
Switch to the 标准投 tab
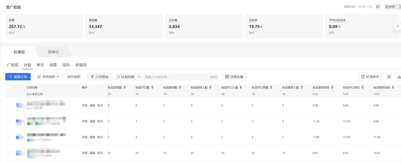(x=19, y=52)
